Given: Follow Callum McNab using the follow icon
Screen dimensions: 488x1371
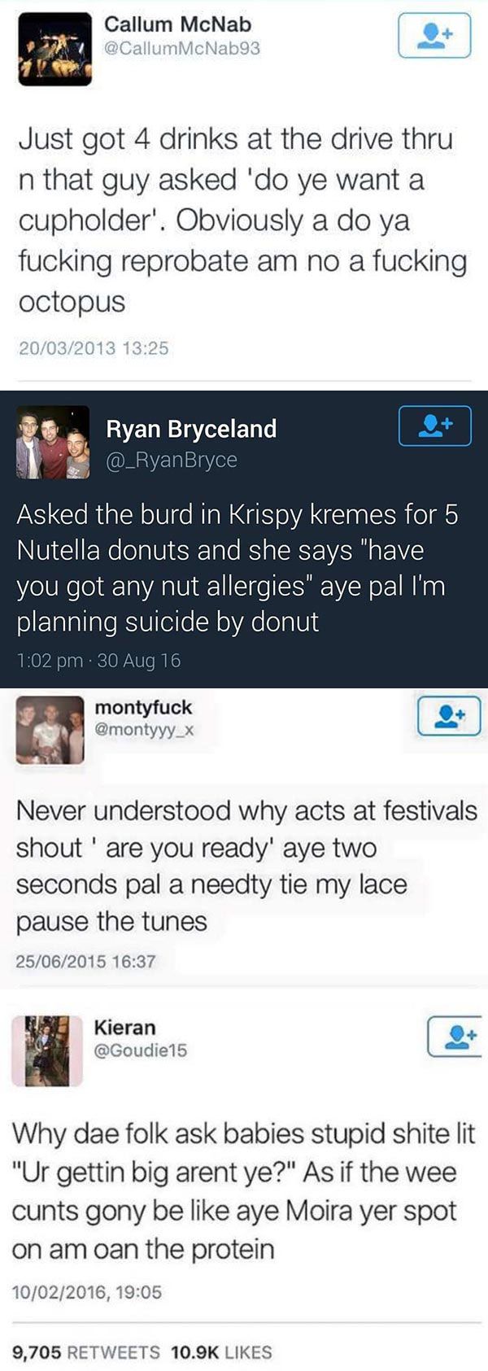Looking at the screenshot, I should [434, 36].
